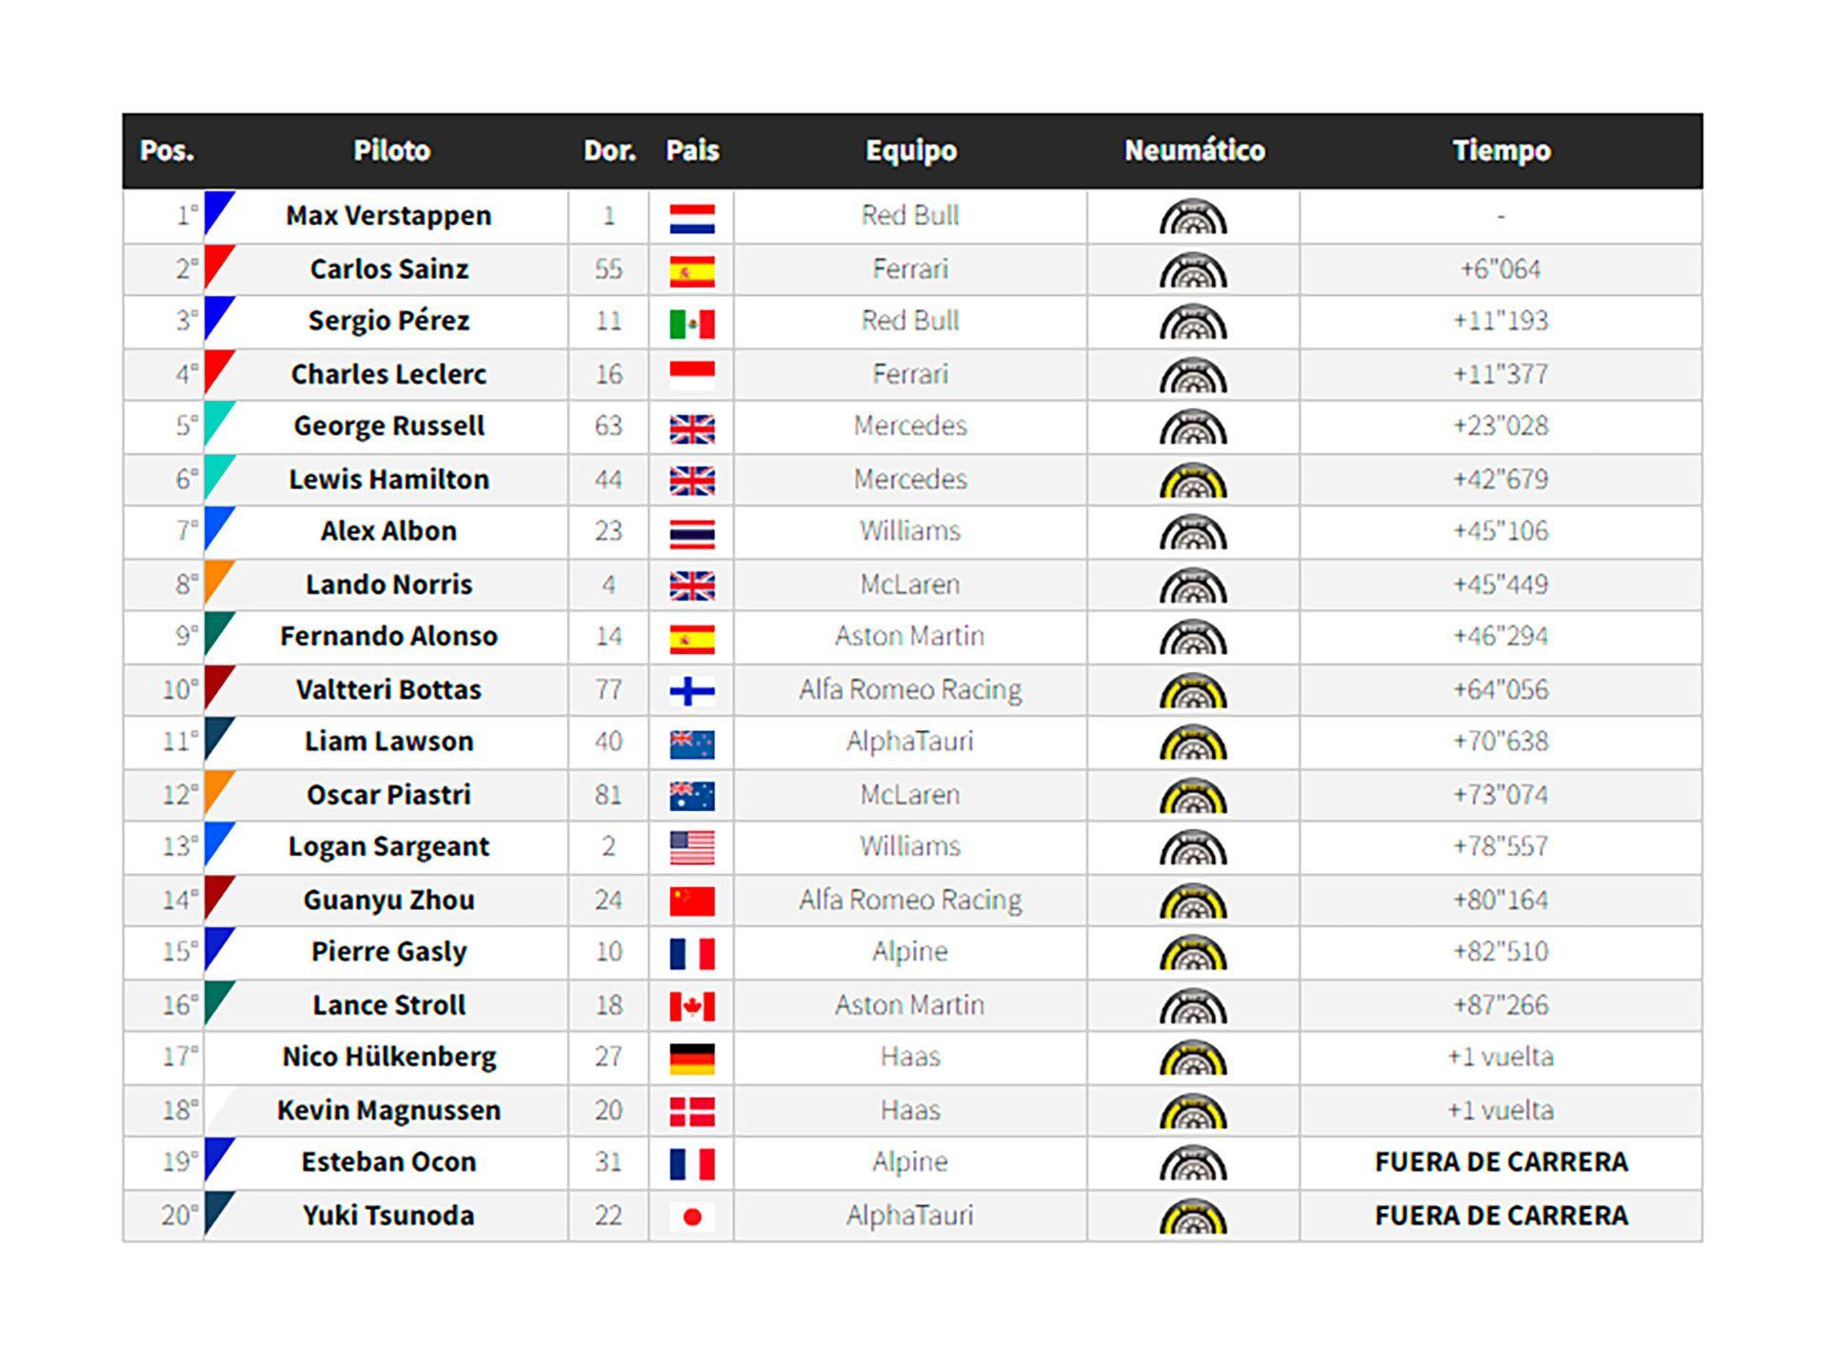This screenshot has width=1828, height=1367.
Task: Click the yellow tyre icon for Oscar Piastri
Action: [1192, 797]
